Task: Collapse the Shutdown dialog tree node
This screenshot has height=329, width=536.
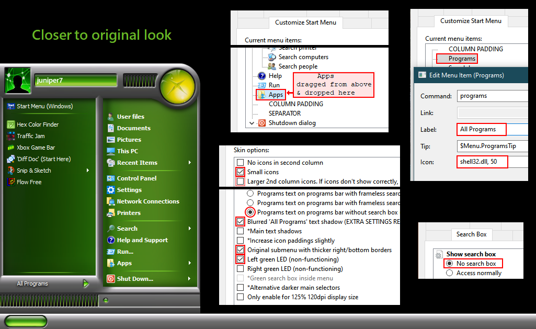Action: [252, 123]
